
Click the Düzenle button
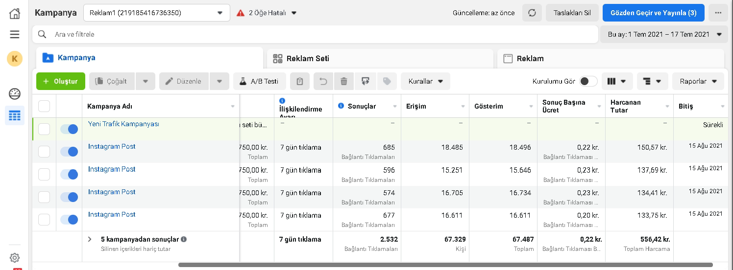point(184,81)
